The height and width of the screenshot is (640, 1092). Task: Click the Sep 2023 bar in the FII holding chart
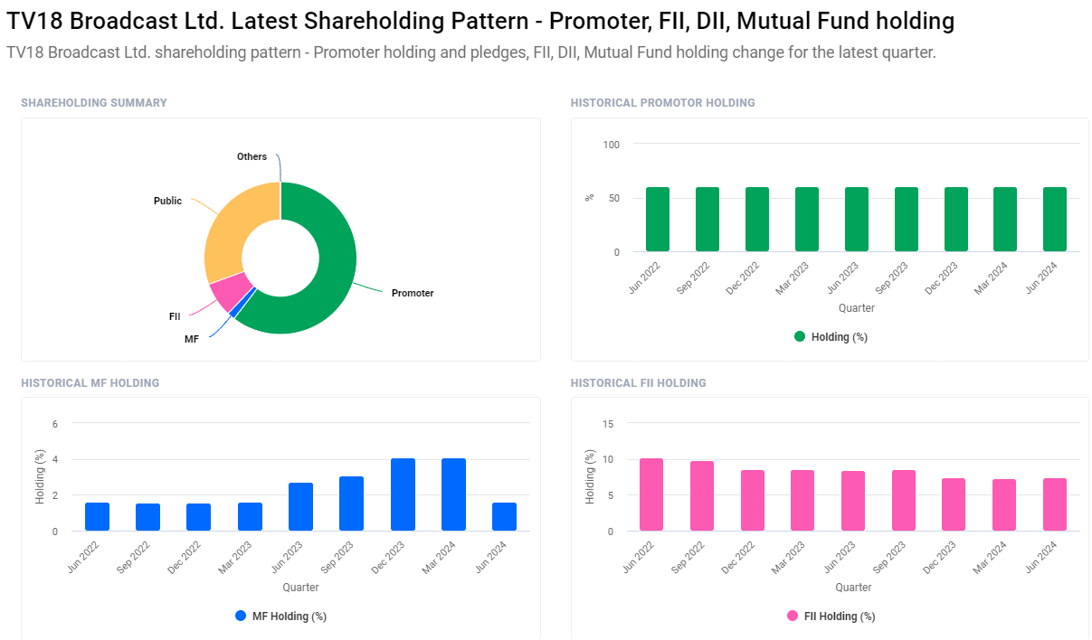tap(904, 501)
